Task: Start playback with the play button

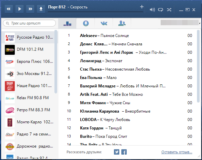Action: pos(19,9)
